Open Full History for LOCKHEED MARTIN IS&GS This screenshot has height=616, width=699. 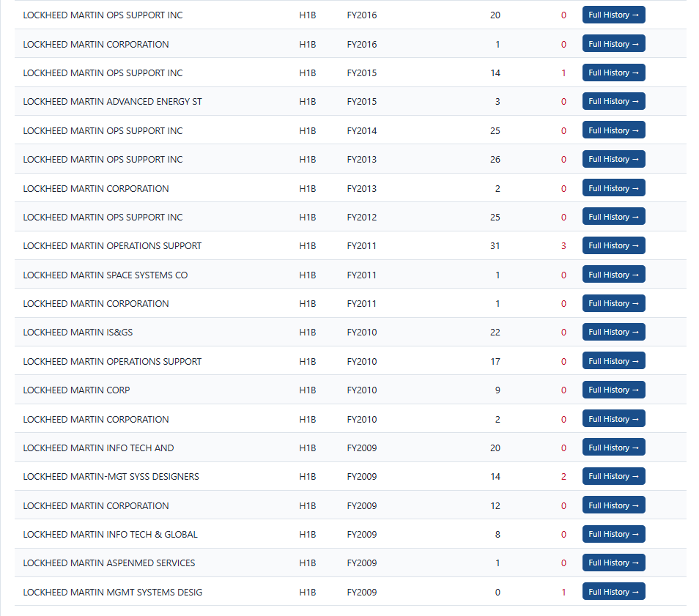click(613, 332)
